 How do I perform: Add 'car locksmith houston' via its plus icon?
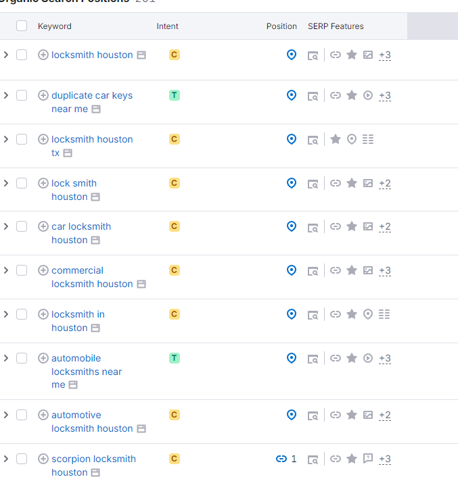tap(43, 226)
